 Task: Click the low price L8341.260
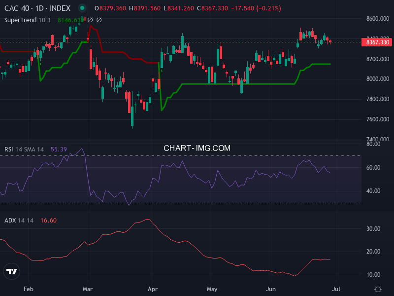point(179,8)
